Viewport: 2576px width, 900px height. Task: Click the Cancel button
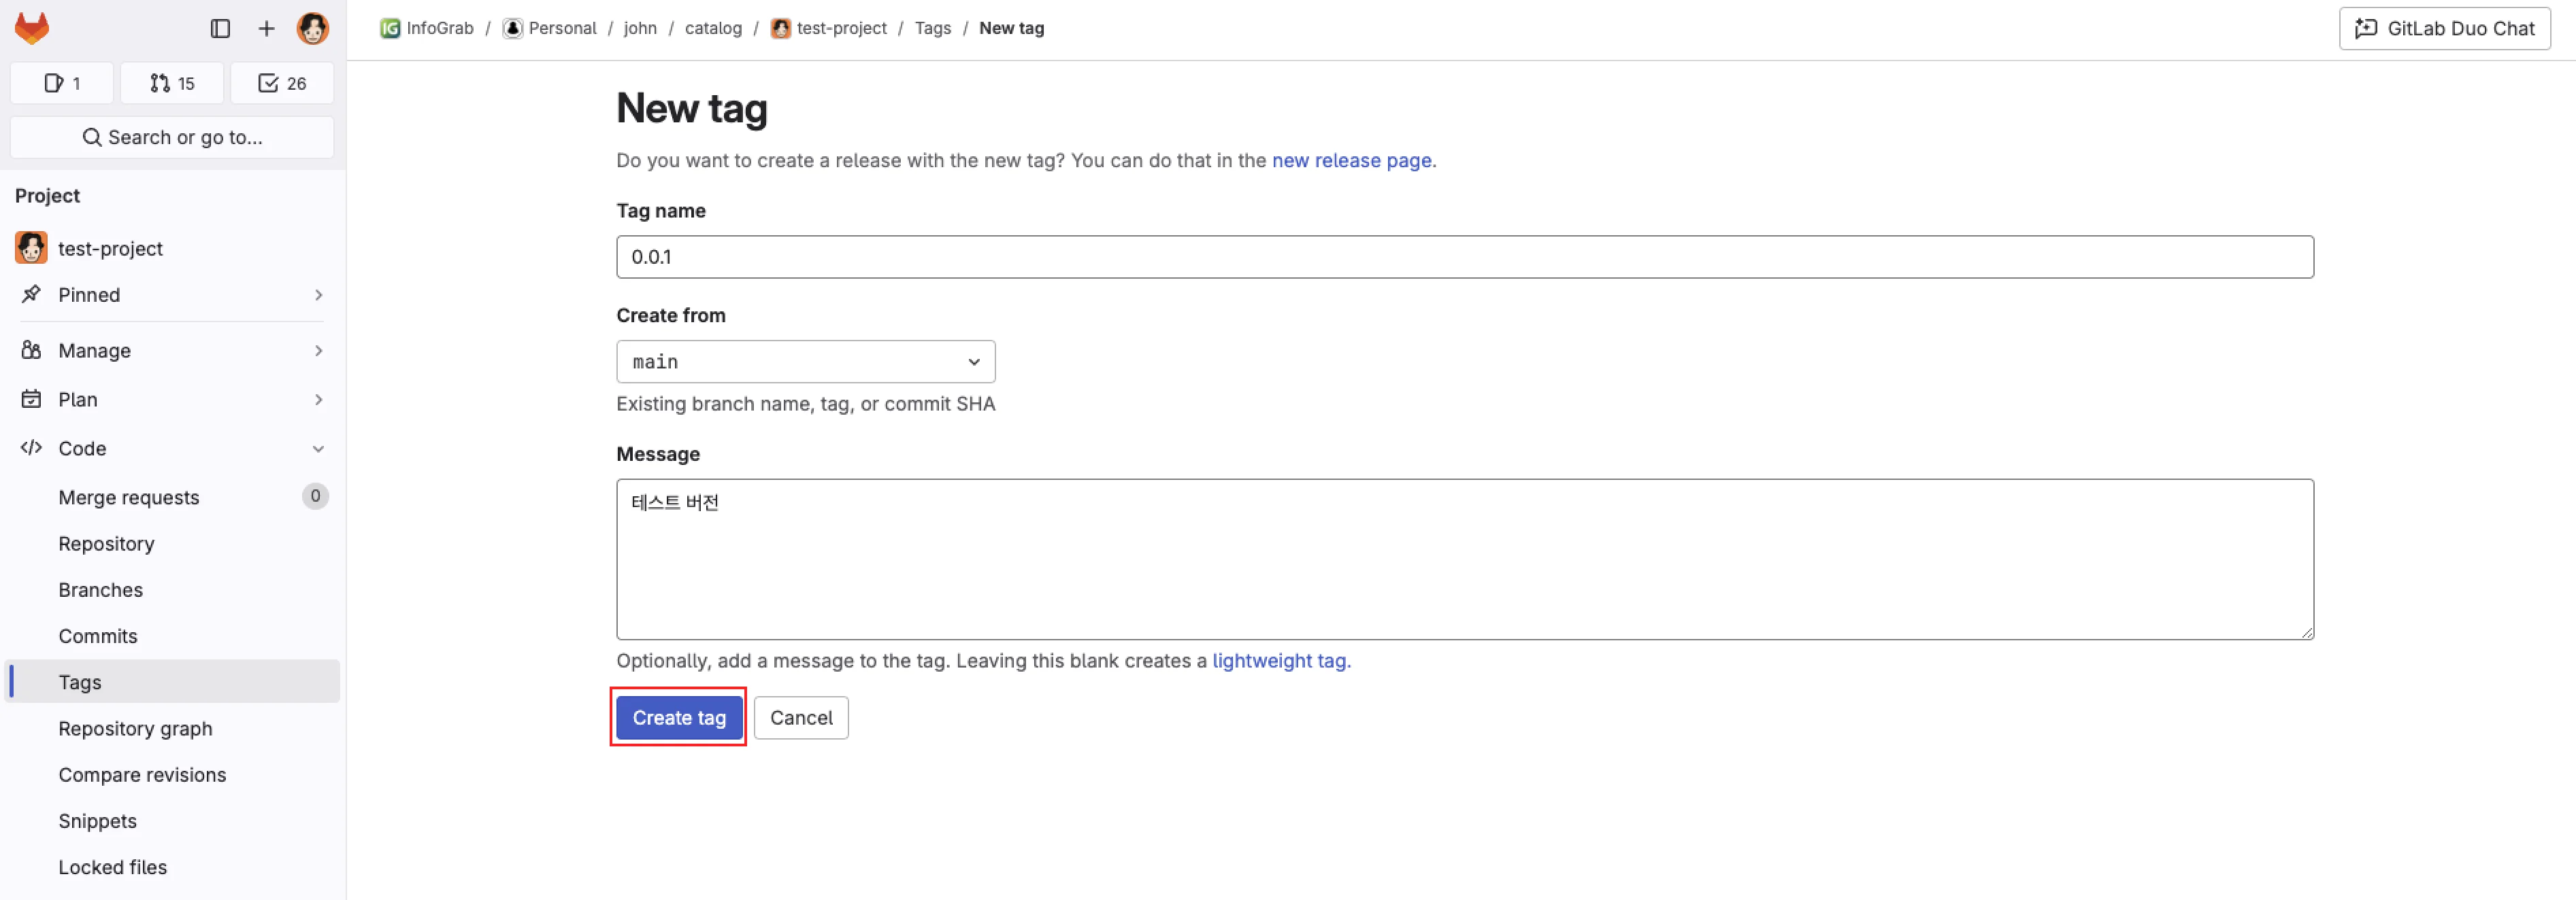coord(801,717)
